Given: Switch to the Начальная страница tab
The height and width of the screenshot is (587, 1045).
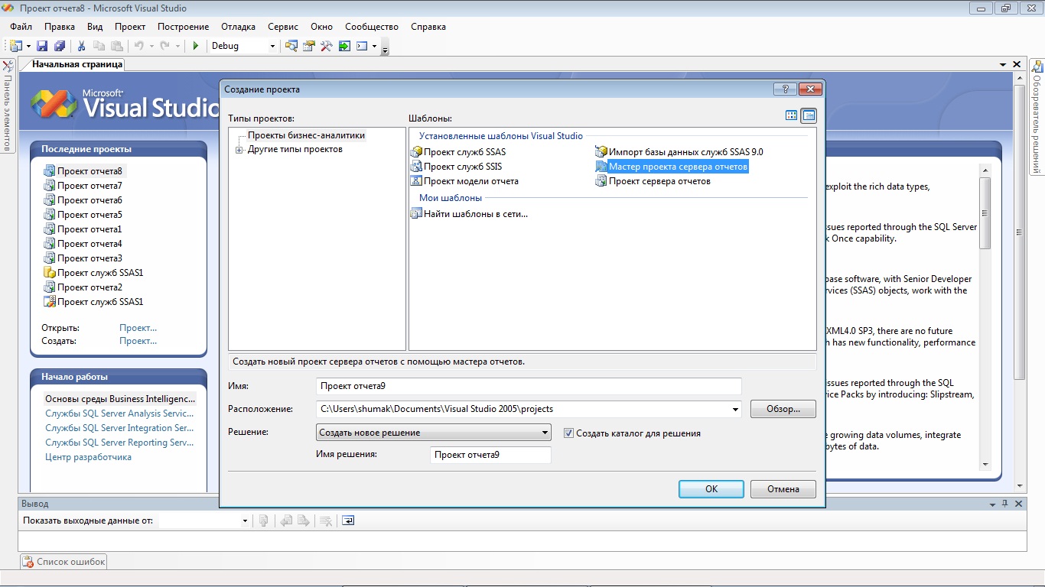Looking at the screenshot, I should tap(77, 64).
